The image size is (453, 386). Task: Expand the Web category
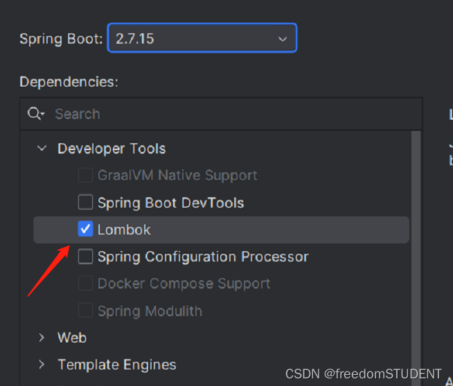click(x=42, y=338)
